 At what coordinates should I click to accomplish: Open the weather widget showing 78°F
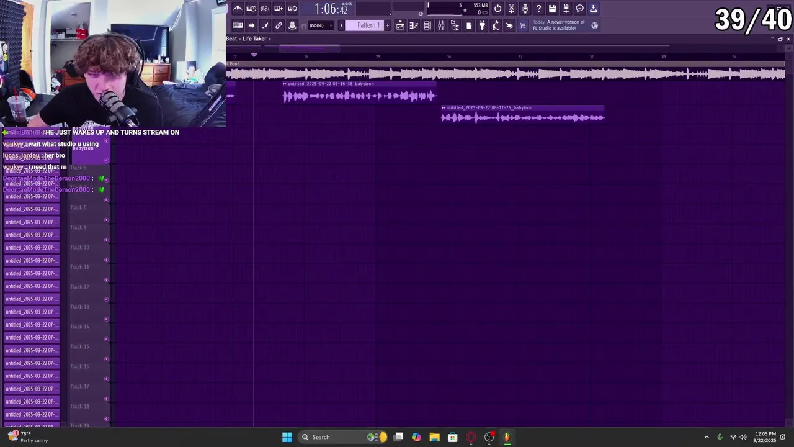[27, 437]
